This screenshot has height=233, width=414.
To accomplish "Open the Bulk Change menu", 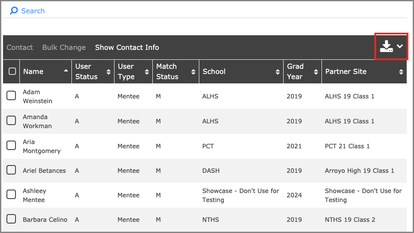I will point(64,47).
